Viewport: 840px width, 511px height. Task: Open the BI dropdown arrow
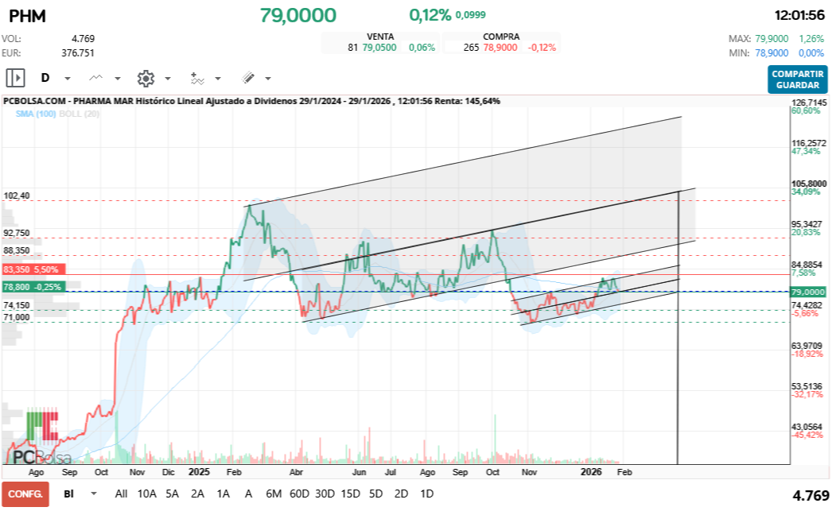tap(94, 494)
